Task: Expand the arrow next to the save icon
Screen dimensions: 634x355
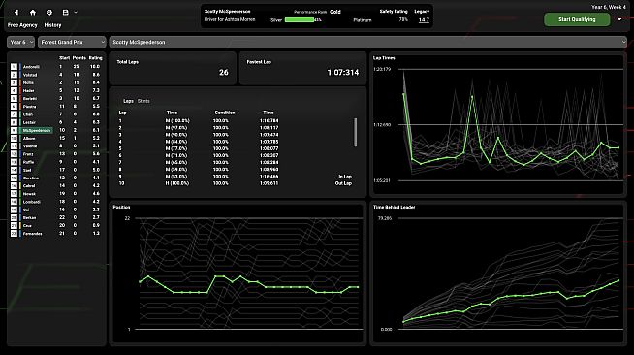Action: 76,13
